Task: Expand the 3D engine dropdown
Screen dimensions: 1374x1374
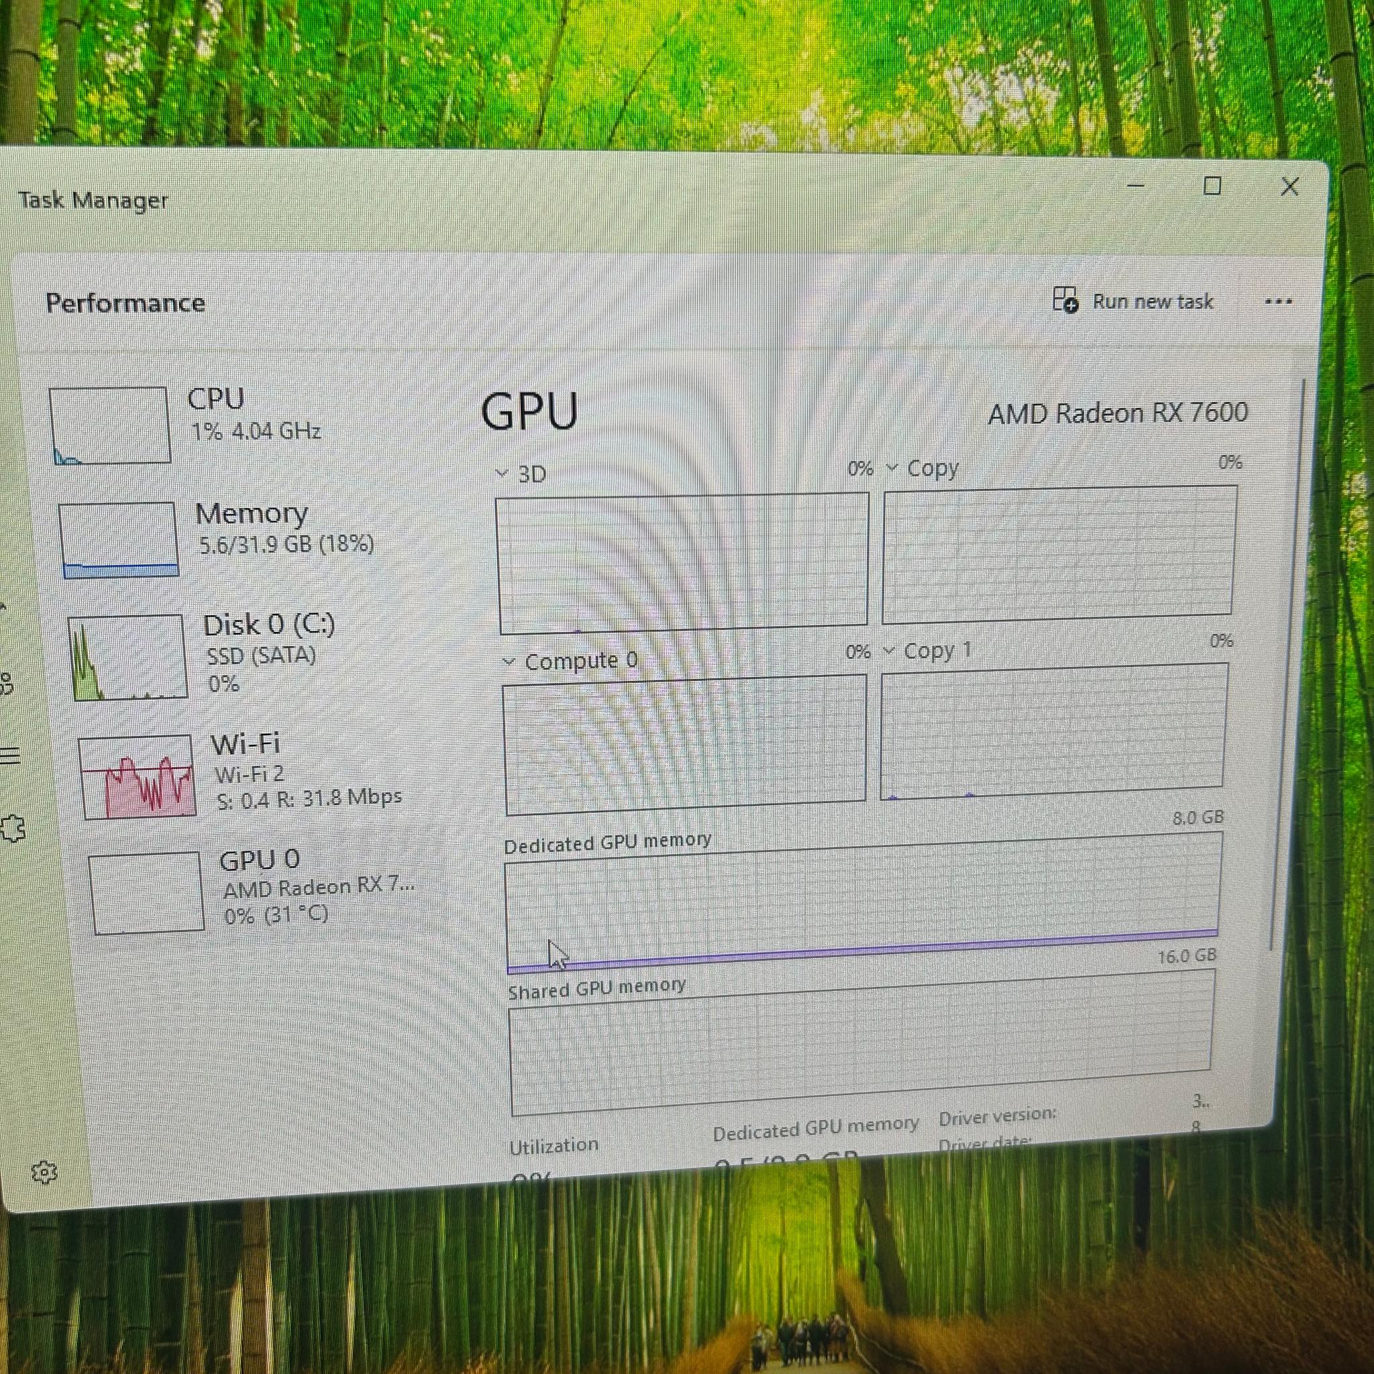Action: click(x=501, y=474)
